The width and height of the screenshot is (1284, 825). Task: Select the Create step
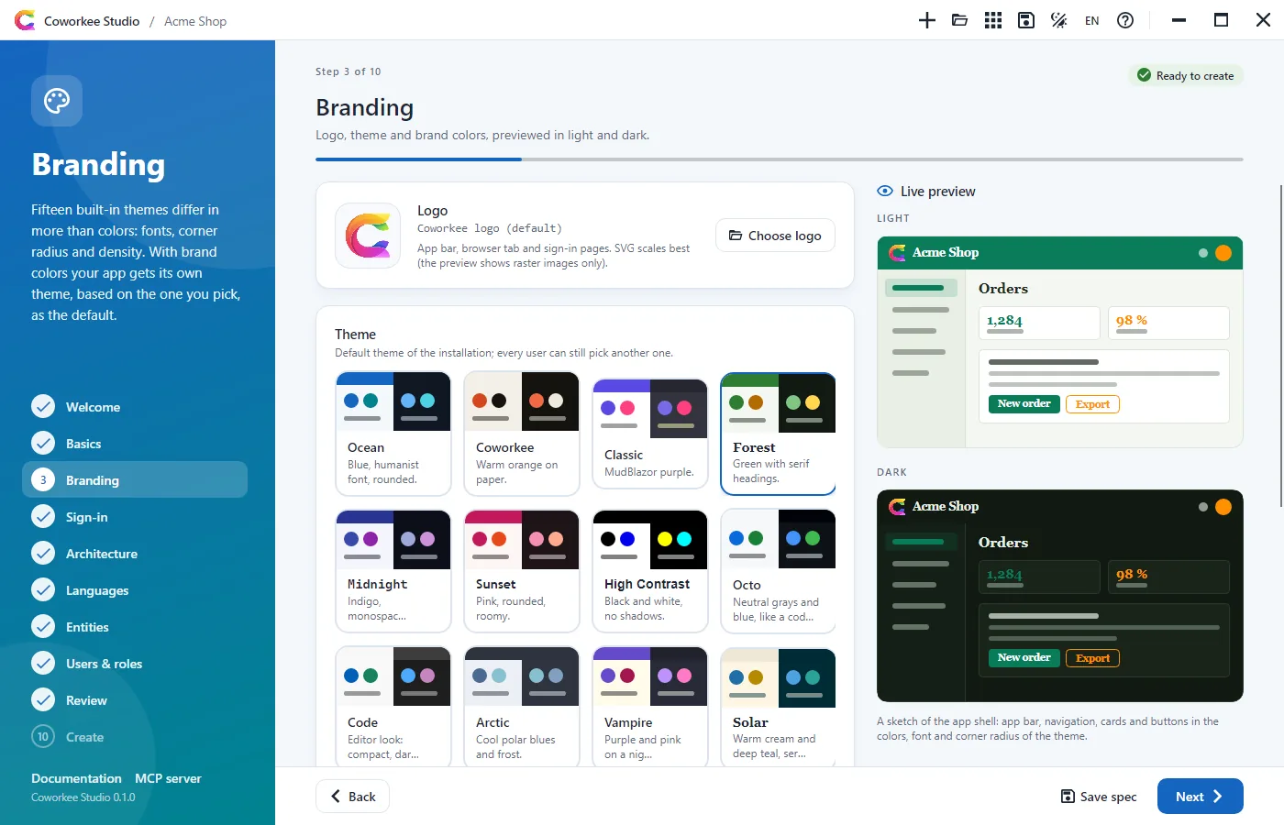135,737
